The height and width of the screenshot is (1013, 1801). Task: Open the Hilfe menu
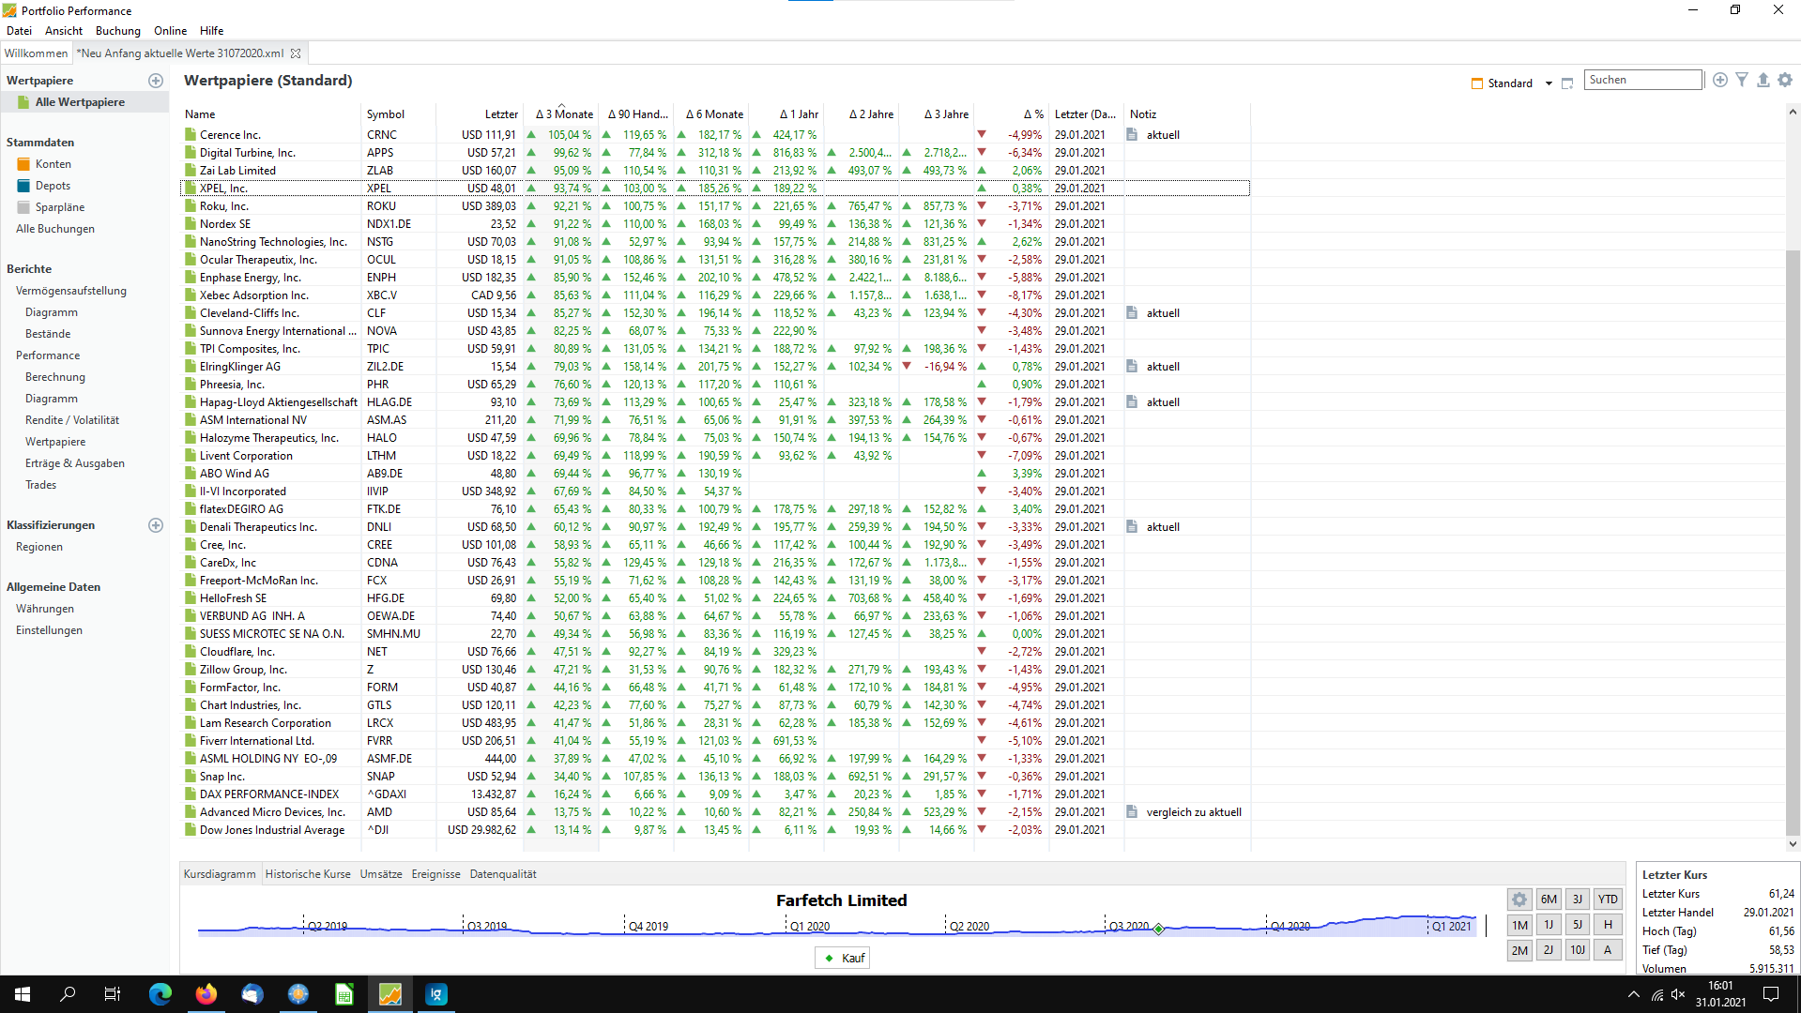(x=212, y=31)
